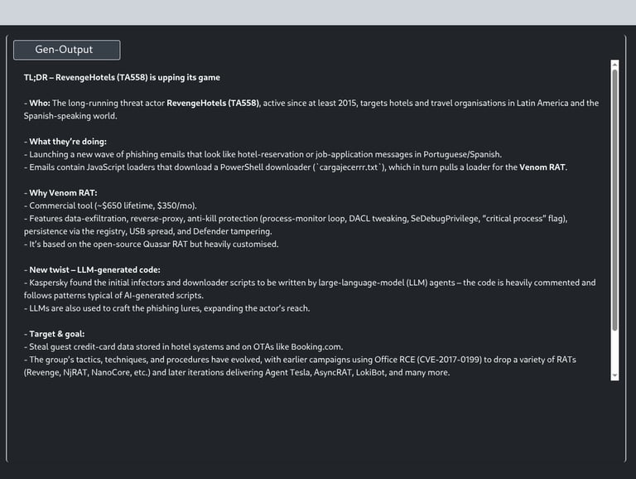Click the 'New twist – LLM-generated code:' heading
636x479 pixels.
pyautogui.click(x=94, y=270)
